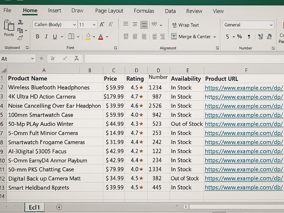Click the Comma Style icon
The image size is (284, 213).
[249, 37]
